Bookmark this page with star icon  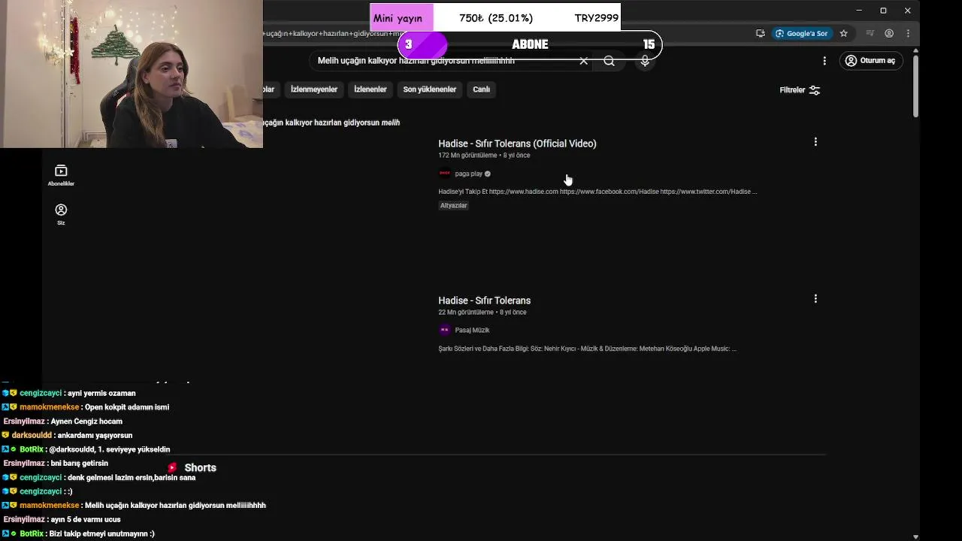pos(843,33)
